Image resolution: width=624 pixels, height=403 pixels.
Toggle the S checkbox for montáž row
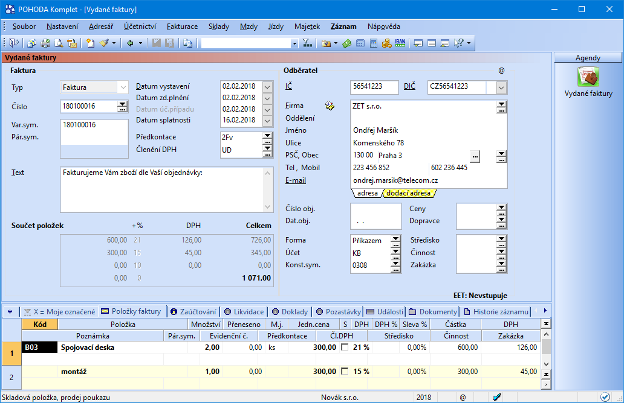tap(345, 372)
